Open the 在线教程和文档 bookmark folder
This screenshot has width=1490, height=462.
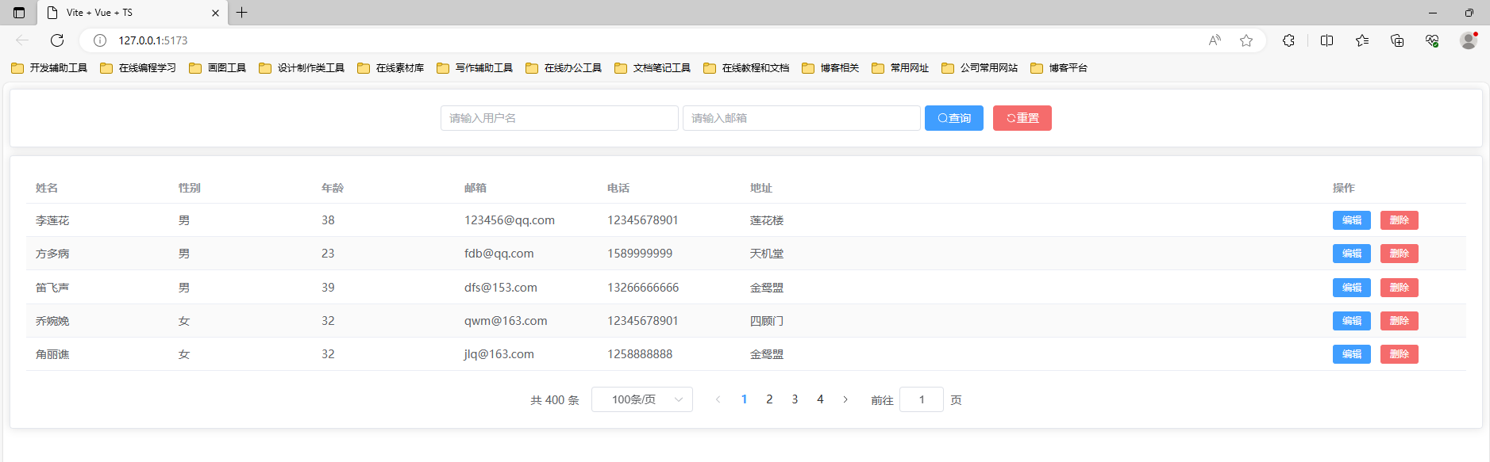point(746,68)
